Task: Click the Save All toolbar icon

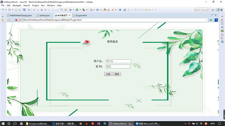Action: [x=20, y=10]
